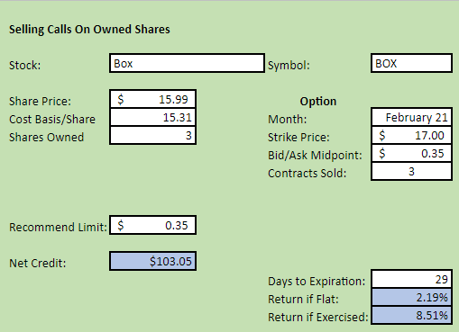Click the Symbol field showing BOX
459x332 pixels.
point(411,63)
